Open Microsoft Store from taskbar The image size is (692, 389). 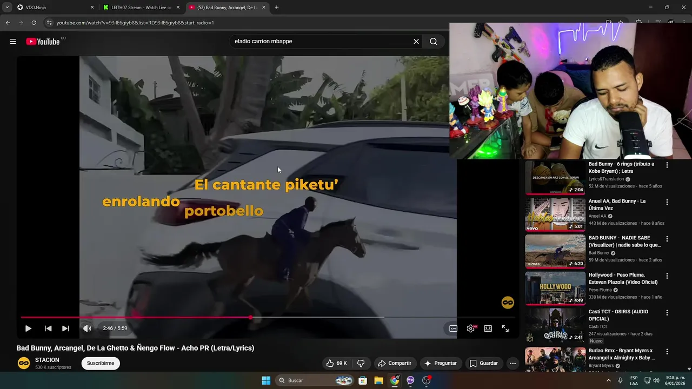pos(363,380)
